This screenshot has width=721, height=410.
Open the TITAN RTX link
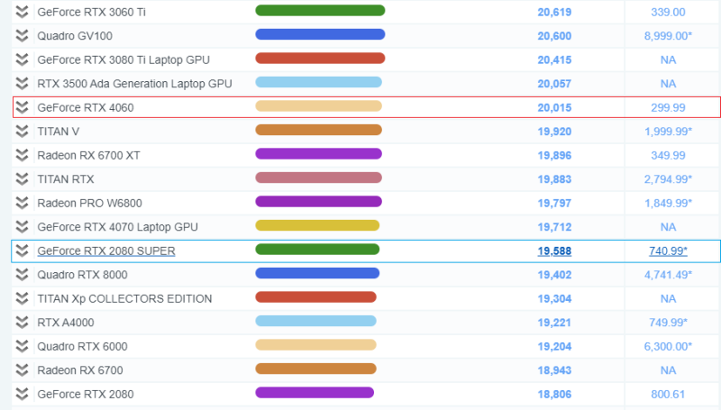(66, 179)
